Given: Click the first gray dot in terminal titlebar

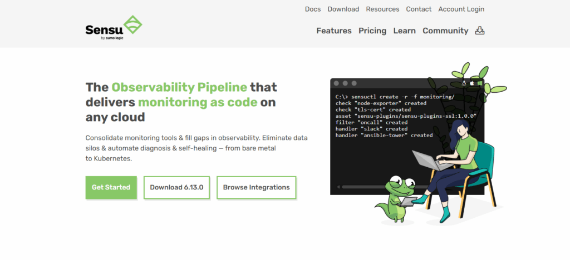Looking at the screenshot, I should pyautogui.click(x=337, y=83).
